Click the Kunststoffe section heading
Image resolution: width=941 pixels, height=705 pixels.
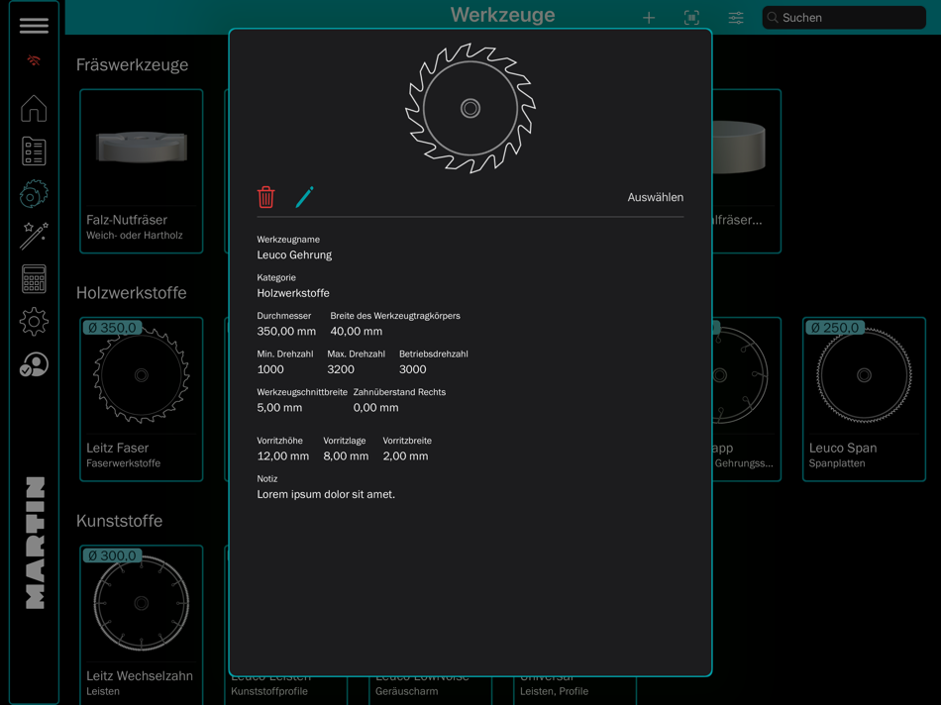point(120,521)
